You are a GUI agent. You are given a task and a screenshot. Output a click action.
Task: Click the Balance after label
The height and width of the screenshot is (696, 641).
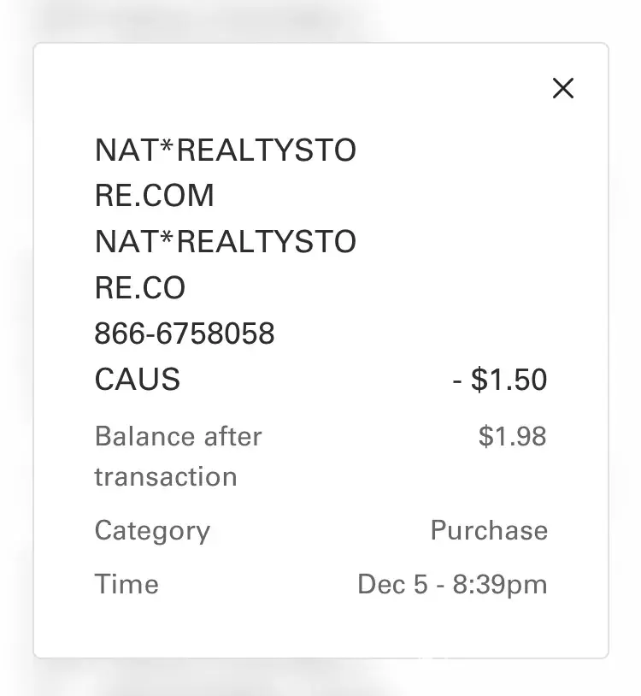[x=178, y=436]
